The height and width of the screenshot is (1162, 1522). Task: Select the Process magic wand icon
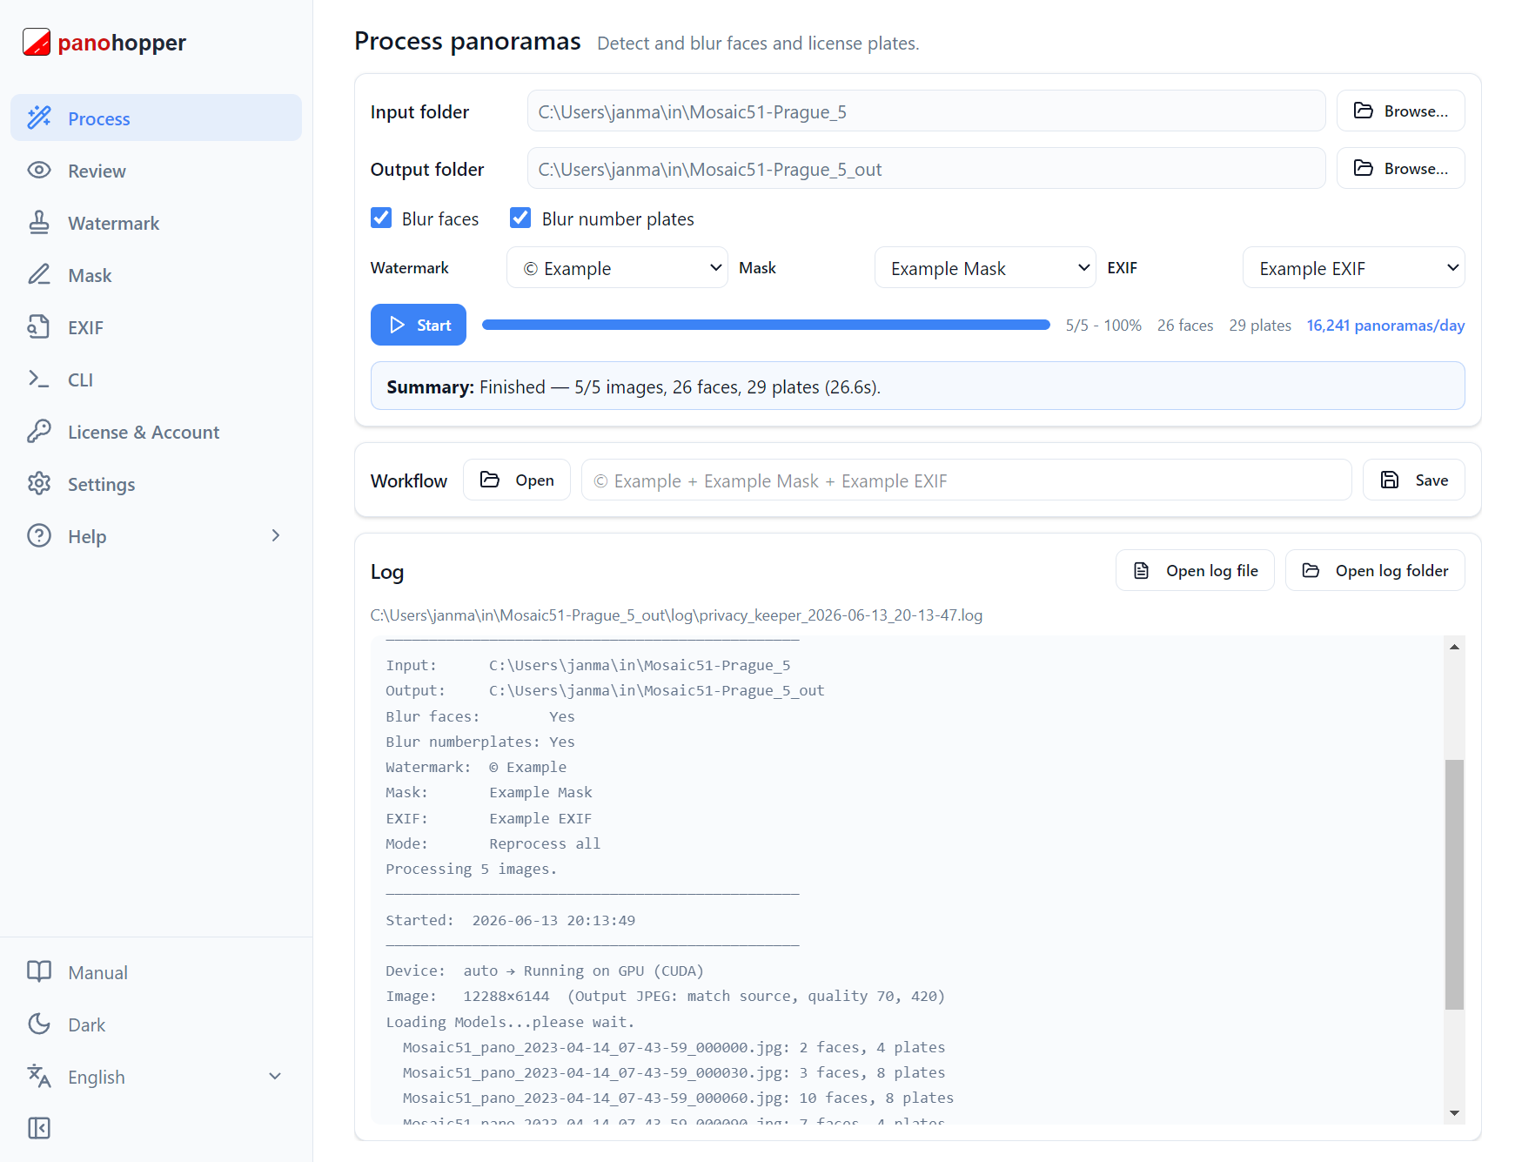39,118
